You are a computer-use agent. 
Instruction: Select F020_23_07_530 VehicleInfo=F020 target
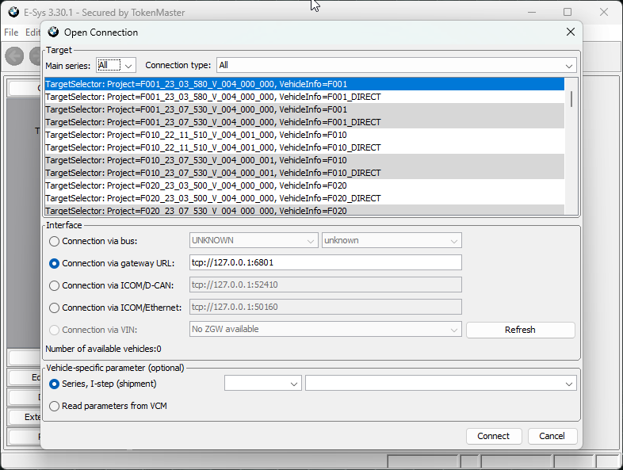point(304,210)
